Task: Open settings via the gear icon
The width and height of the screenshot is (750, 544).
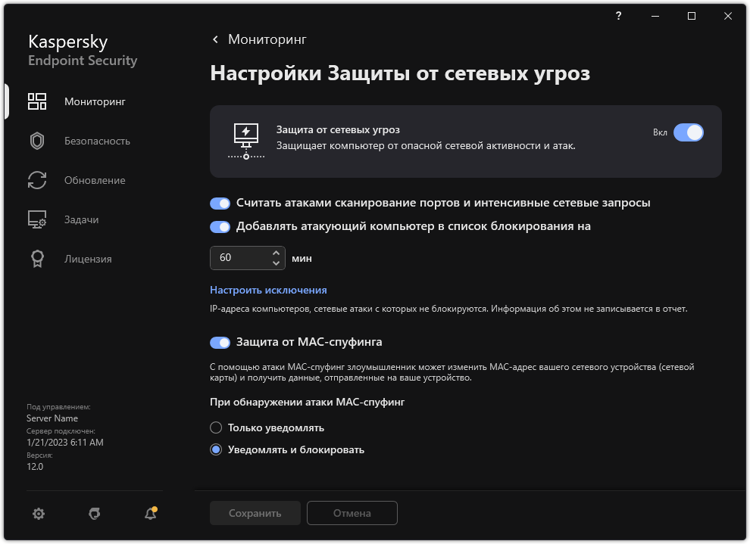Action: (x=39, y=514)
